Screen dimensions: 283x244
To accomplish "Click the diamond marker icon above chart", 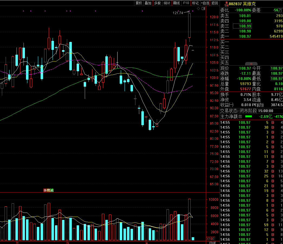I will click(x=198, y=9).
